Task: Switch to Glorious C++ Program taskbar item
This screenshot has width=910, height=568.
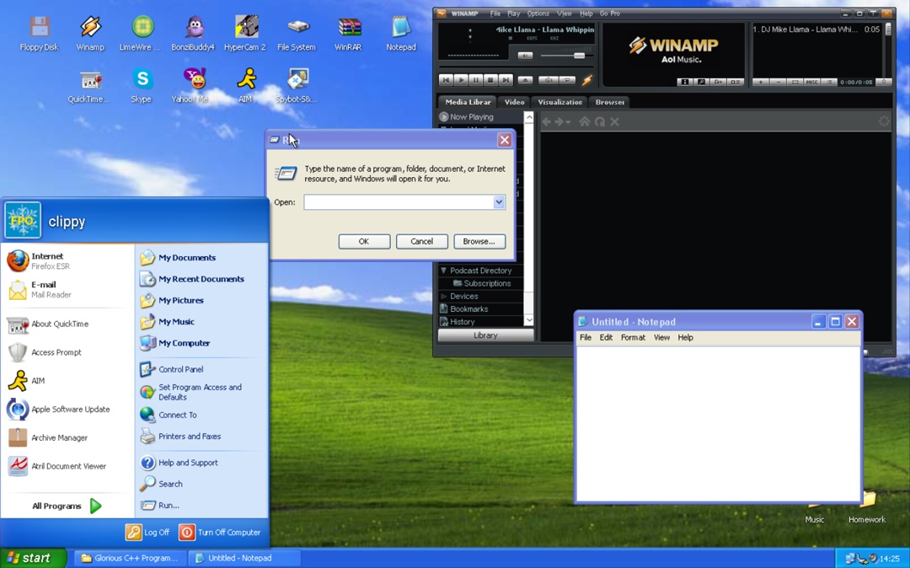Action: [x=130, y=558]
